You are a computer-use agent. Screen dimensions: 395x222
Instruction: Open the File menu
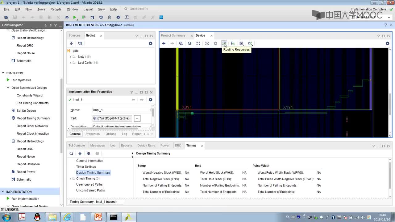coord(6,9)
